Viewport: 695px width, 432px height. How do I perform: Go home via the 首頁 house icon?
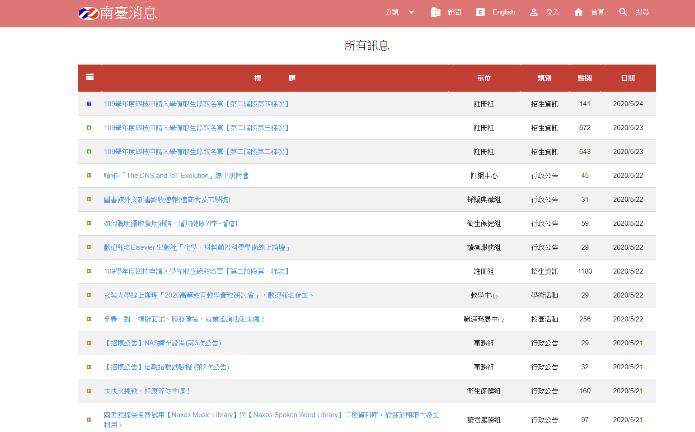tap(578, 12)
